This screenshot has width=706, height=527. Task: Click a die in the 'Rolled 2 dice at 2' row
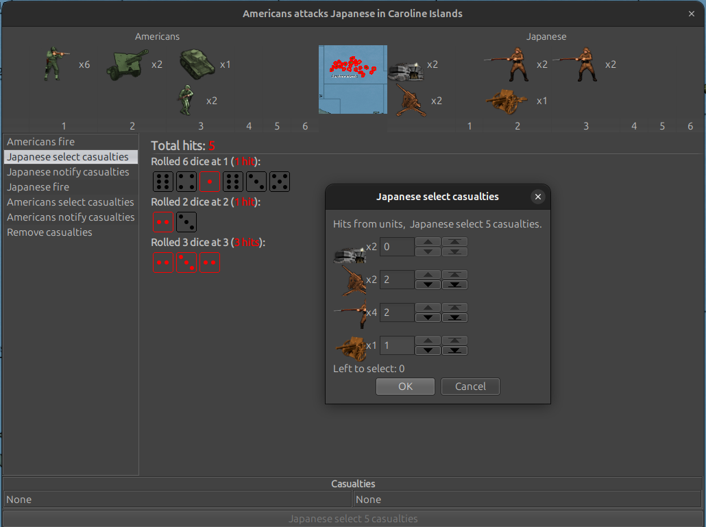(x=162, y=221)
